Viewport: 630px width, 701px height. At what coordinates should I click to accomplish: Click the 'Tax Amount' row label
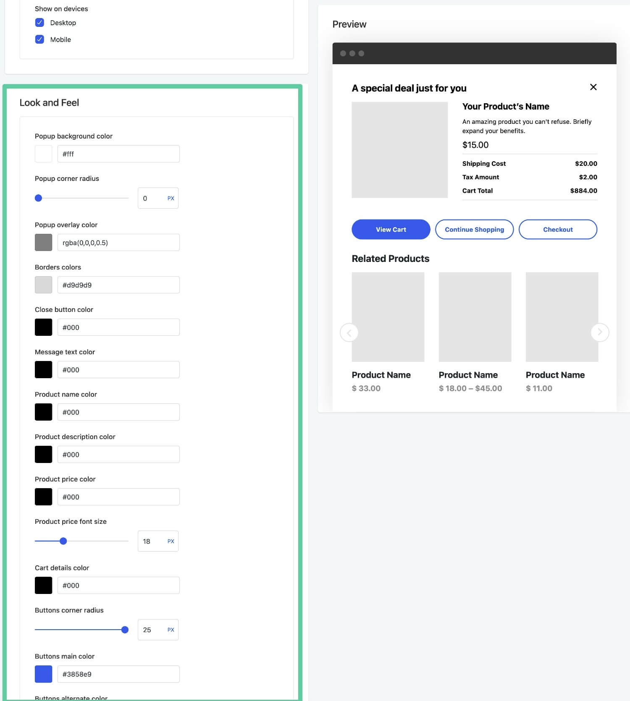[480, 177]
